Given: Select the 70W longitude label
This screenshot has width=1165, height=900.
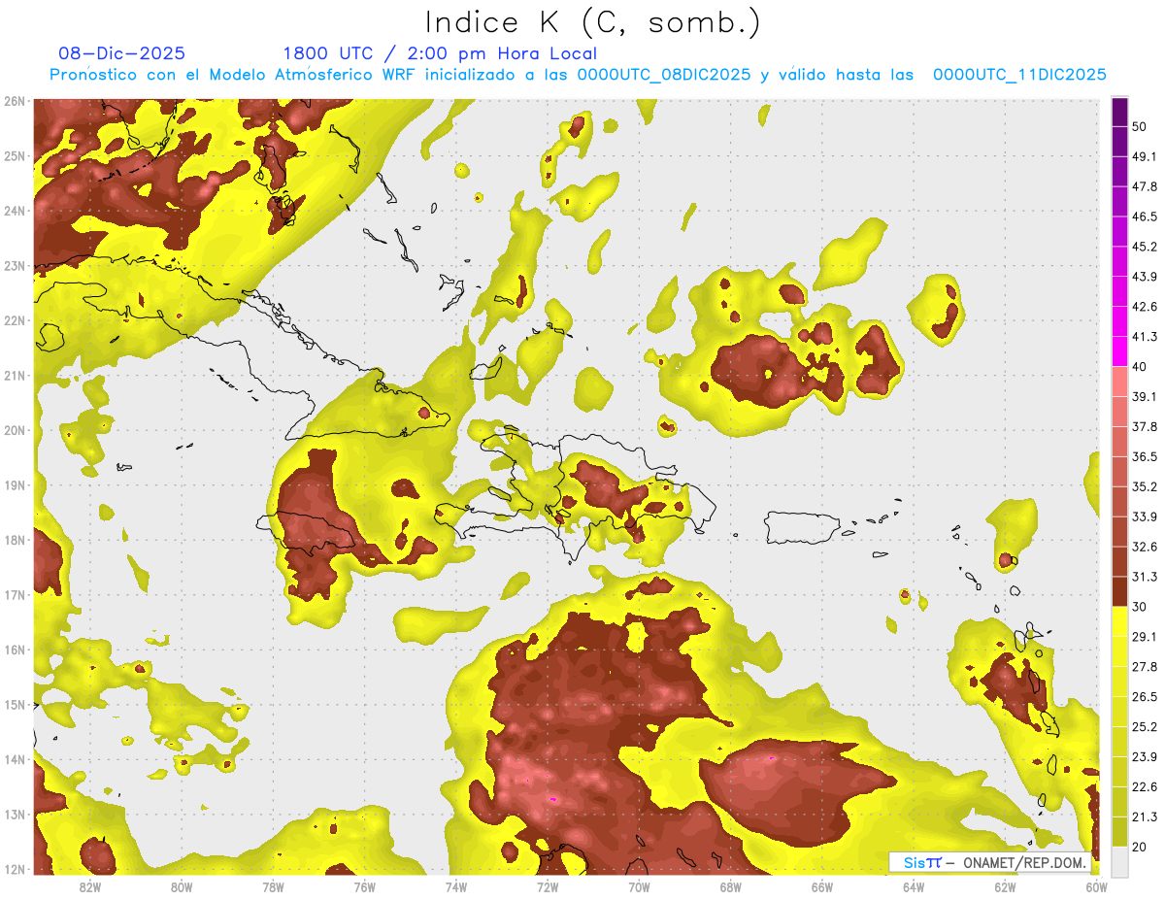Looking at the screenshot, I should click(639, 886).
